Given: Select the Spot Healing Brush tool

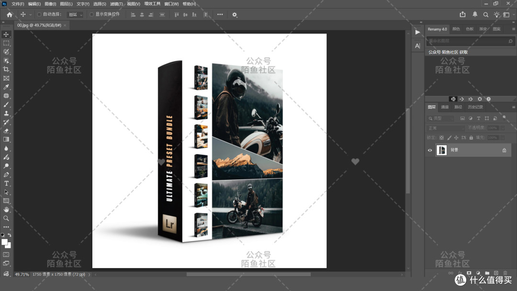Looking at the screenshot, I should pos(6,96).
